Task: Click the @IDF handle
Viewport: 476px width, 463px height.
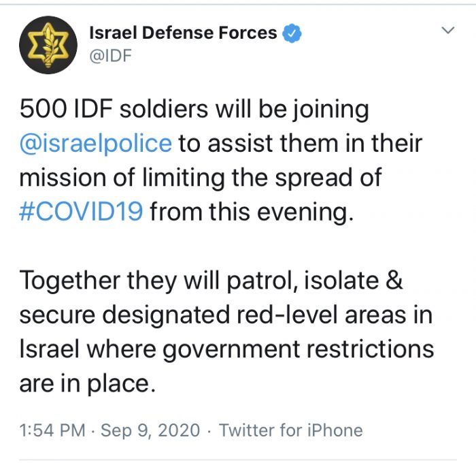Action: click(110, 56)
